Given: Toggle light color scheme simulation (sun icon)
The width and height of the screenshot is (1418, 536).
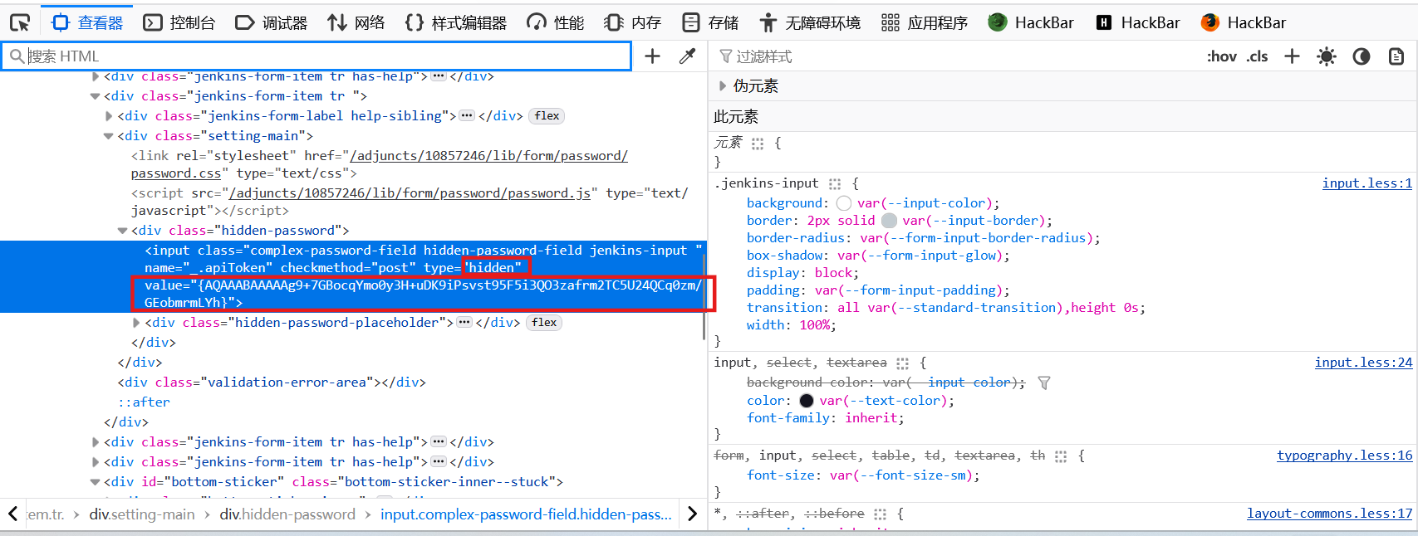Looking at the screenshot, I should [1327, 56].
